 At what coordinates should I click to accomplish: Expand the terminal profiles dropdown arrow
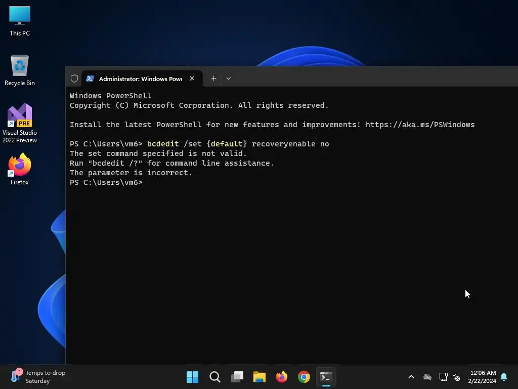229,79
